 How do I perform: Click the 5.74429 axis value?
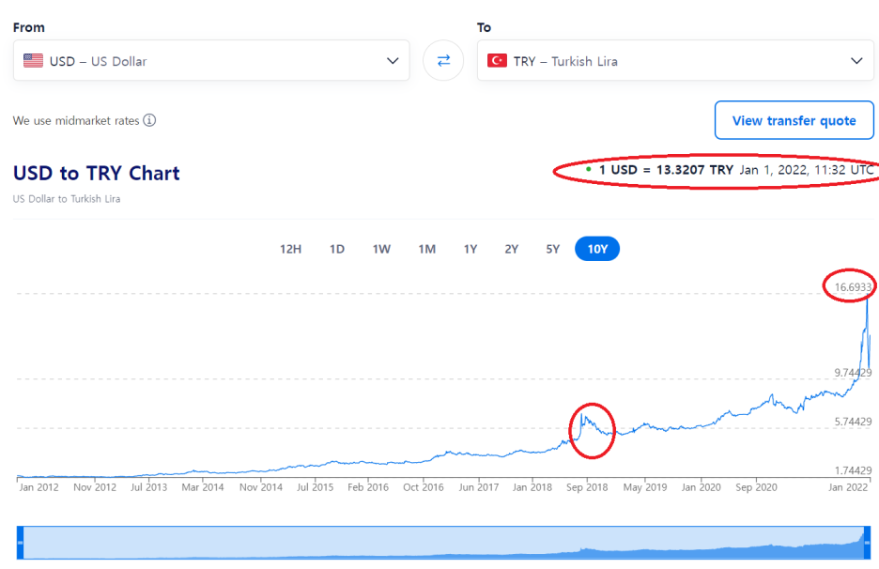(853, 422)
